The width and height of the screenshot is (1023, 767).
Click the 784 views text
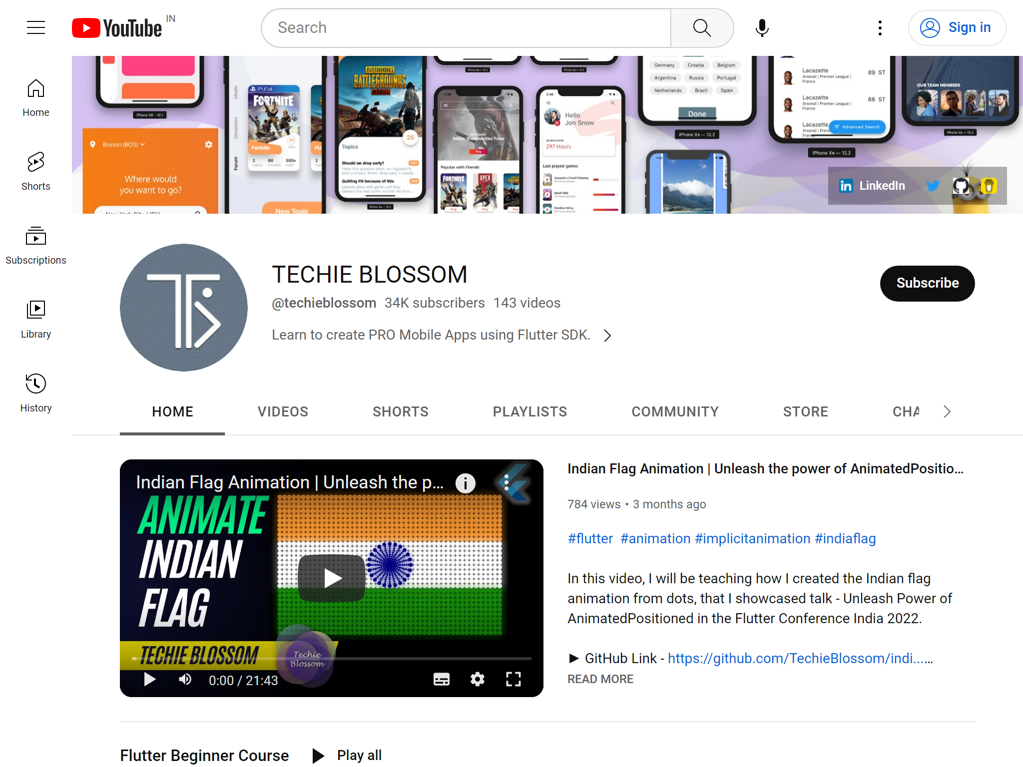tap(594, 504)
